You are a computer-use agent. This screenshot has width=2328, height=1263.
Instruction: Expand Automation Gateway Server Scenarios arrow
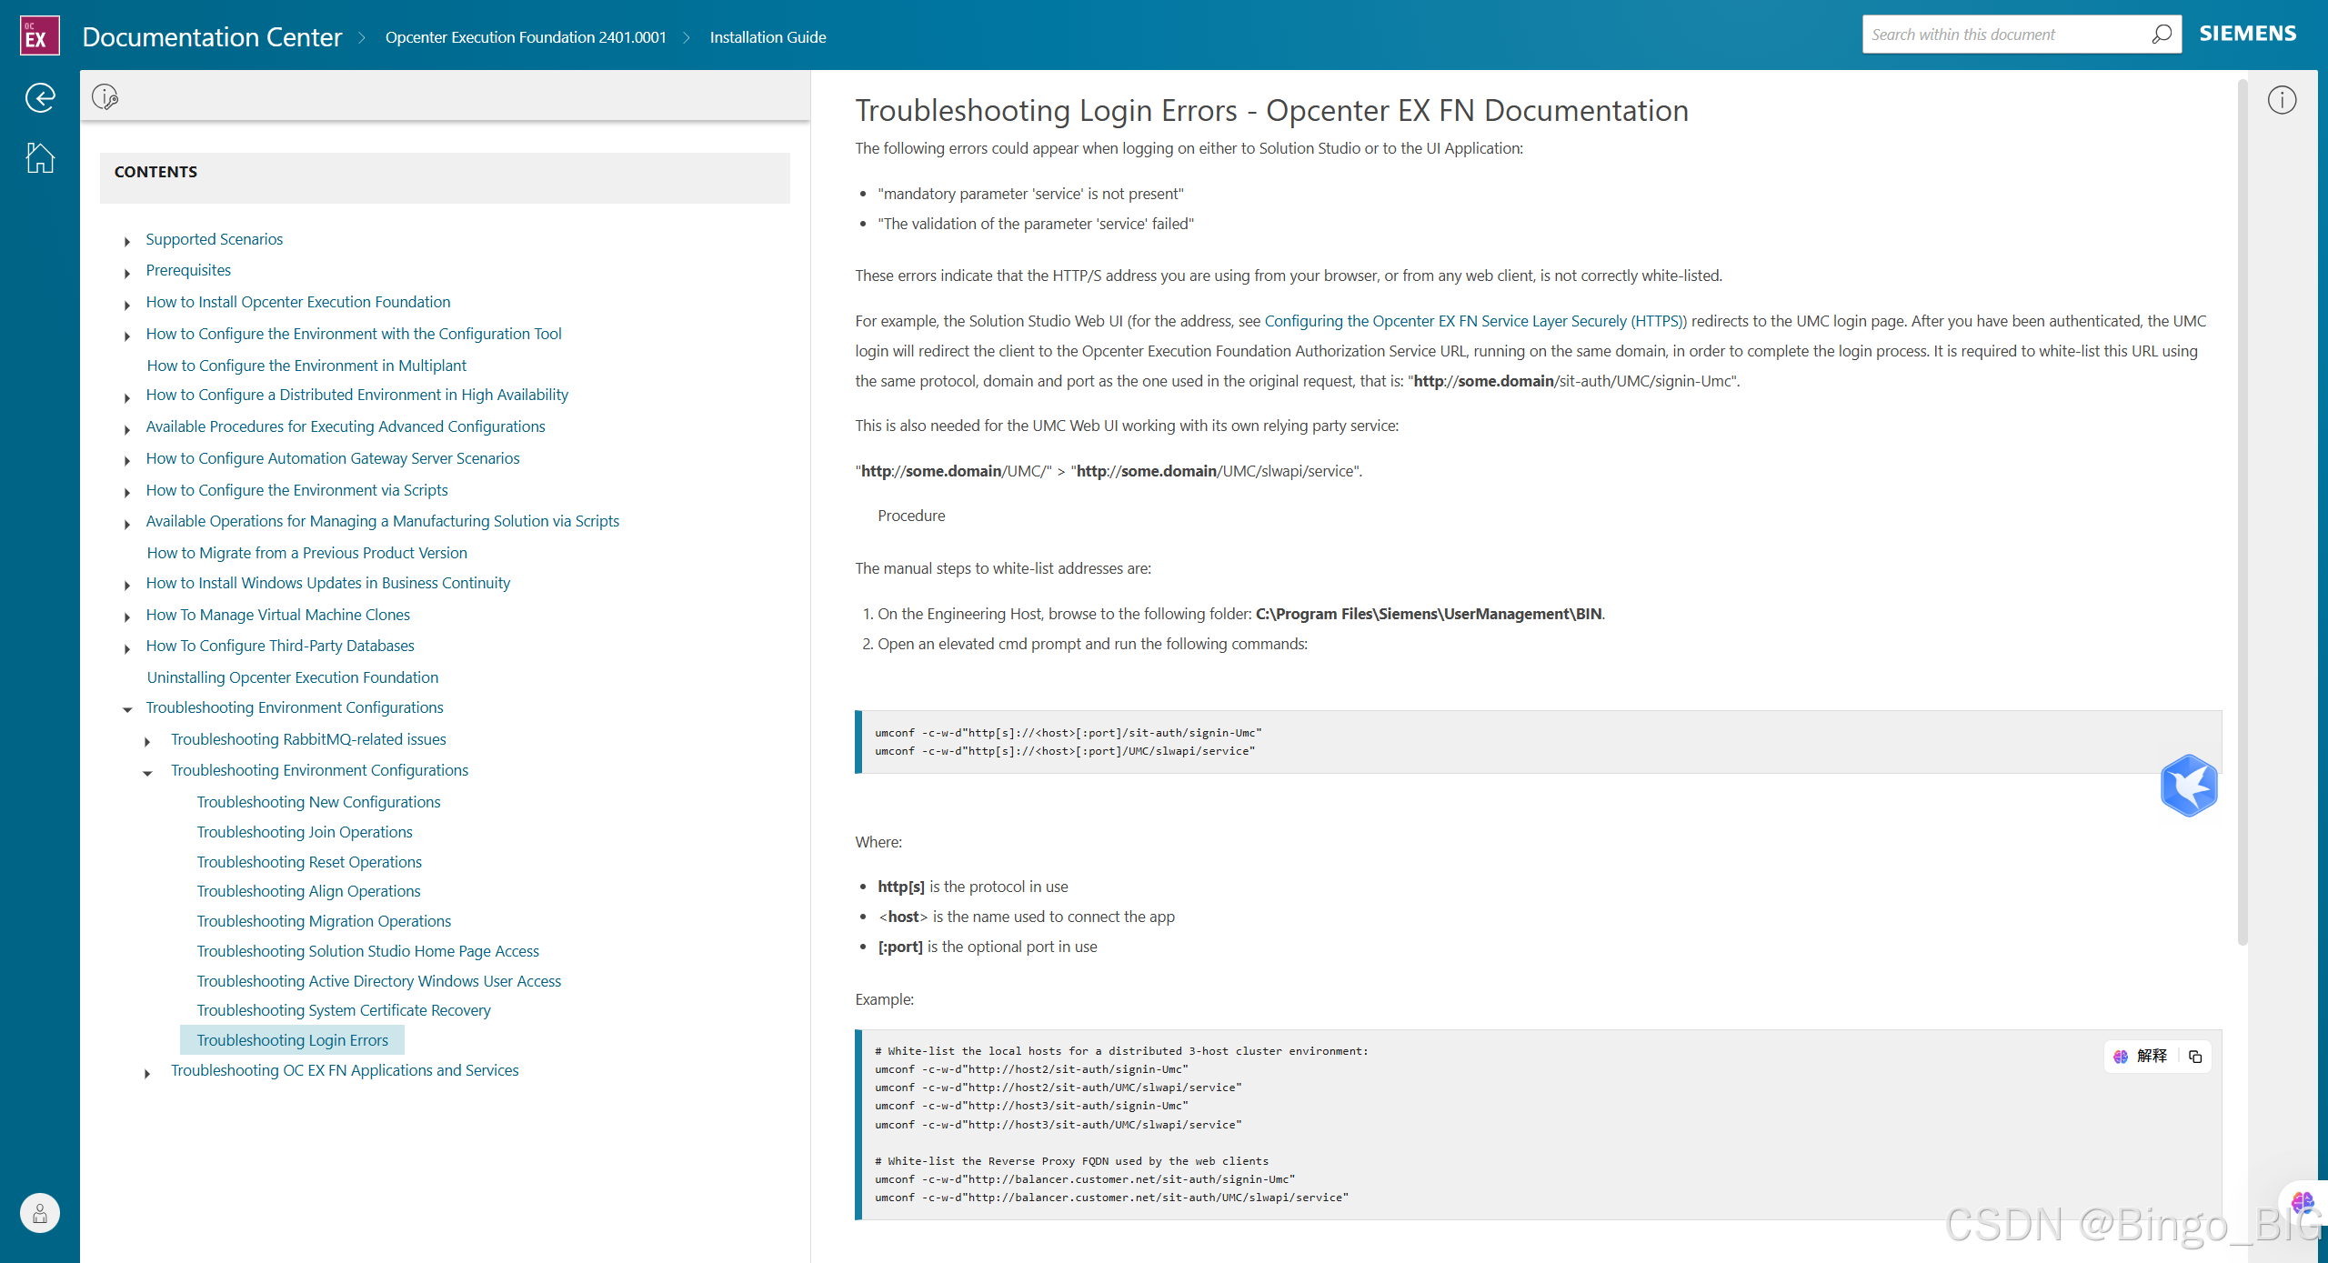click(x=127, y=460)
